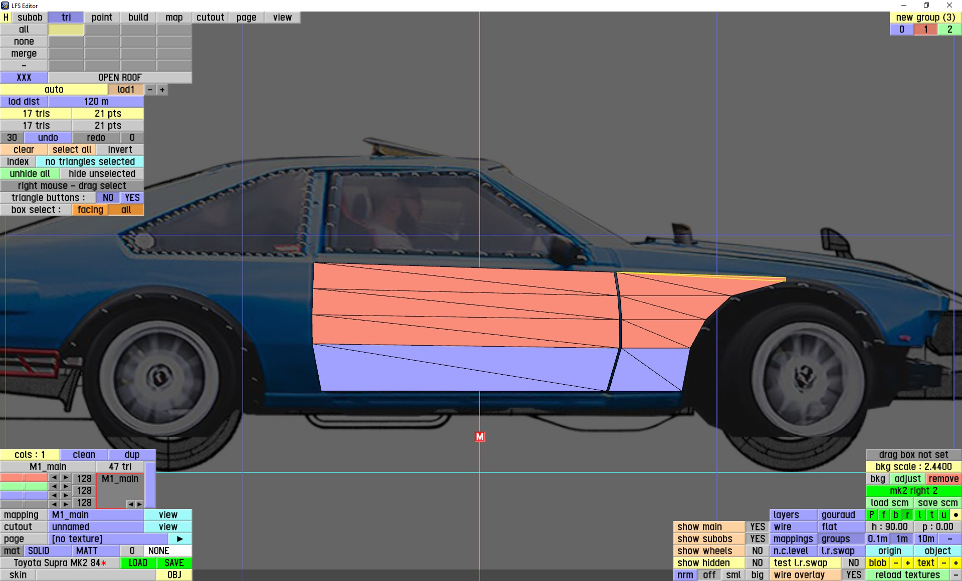The height and width of the screenshot is (581, 962).
Task: Click the unhide all button
Action: click(30, 174)
